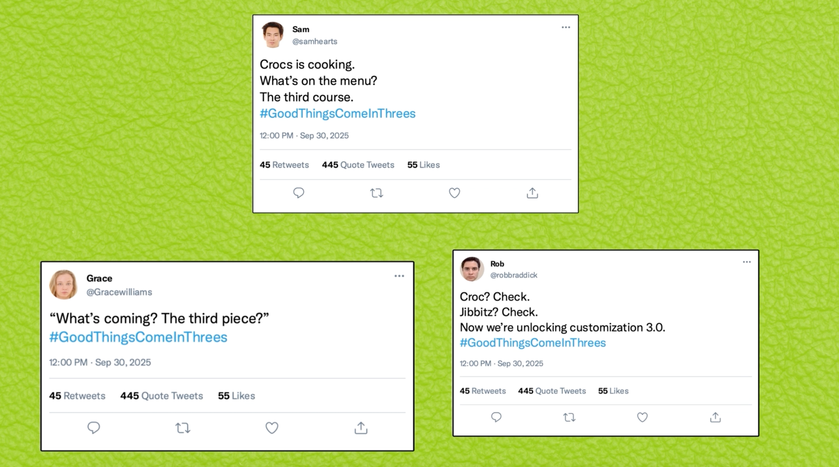Screen dimensions: 839x467
Task: Click the retweet icon on Sam's tweet
Action: (x=376, y=193)
